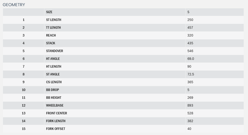Click row number 15 in the table

tap(24, 129)
